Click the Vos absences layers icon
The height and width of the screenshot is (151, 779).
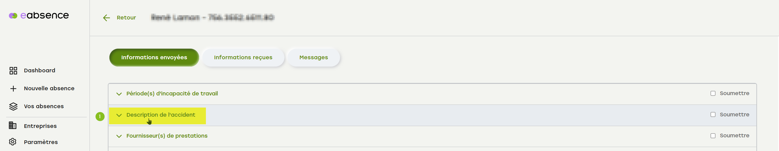[13, 106]
